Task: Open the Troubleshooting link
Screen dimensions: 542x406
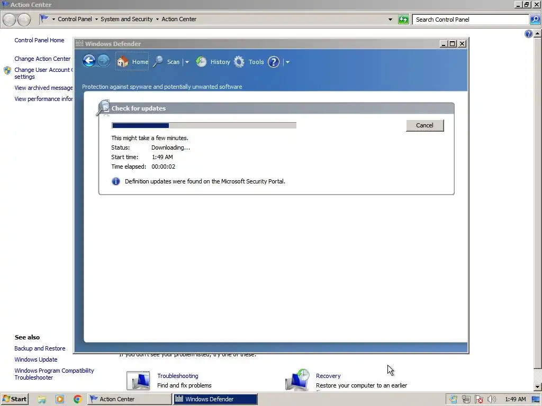Action: (x=178, y=376)
